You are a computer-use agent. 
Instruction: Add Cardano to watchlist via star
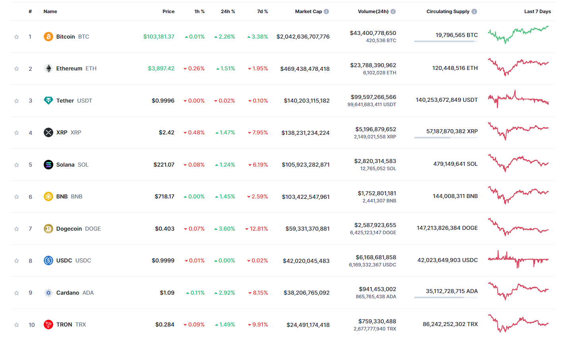pos(17,293)
